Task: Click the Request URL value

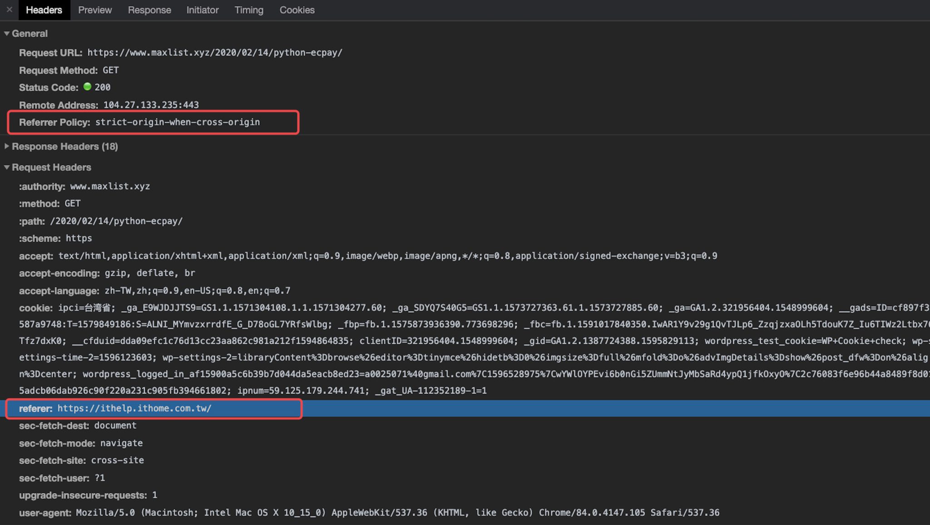Action: 214,53
